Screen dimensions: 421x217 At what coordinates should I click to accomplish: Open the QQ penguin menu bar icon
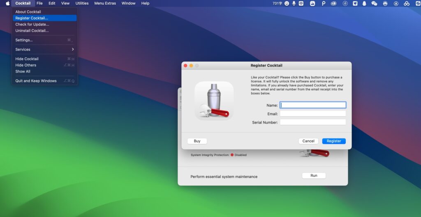coord(364,3)
